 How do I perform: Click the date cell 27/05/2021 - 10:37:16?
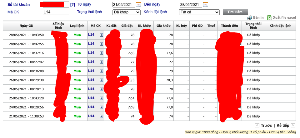[26, 53]
